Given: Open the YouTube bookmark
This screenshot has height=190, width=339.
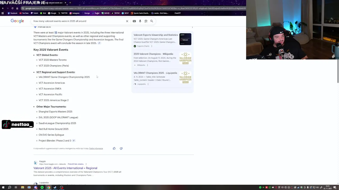Looking at the screenshot, I should [x=24, y=13].
